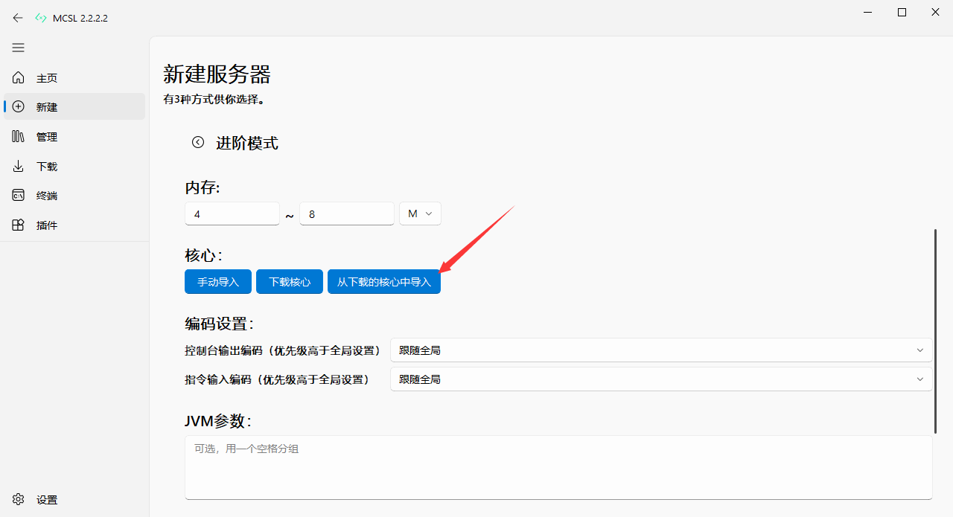This screenshot has height=517, width=953.
Task: Click the minimum memory input field
Action: 232,213
